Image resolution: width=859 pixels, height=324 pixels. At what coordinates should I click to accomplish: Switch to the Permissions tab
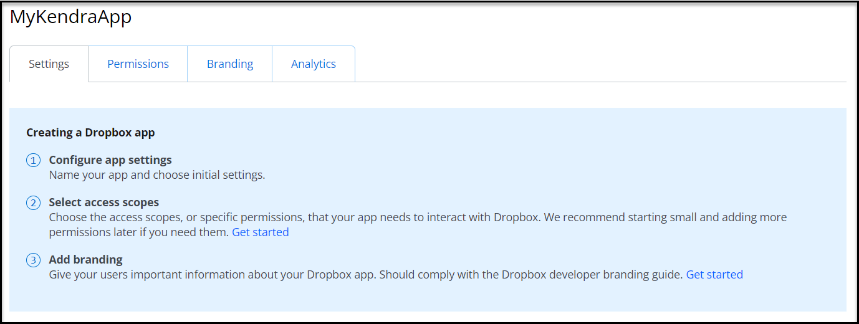[x=138, y=64]
